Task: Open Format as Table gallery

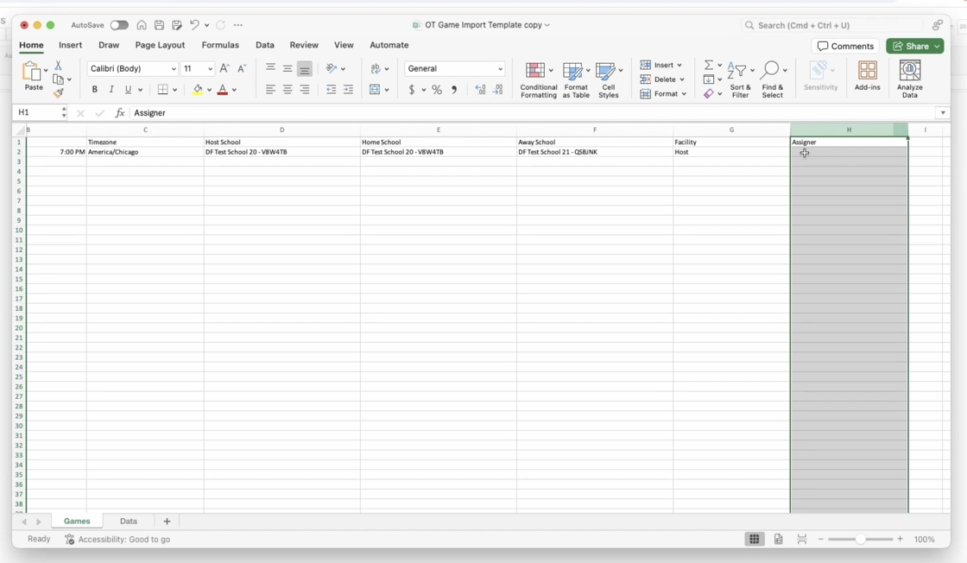Action: click(x=576, y=79)
